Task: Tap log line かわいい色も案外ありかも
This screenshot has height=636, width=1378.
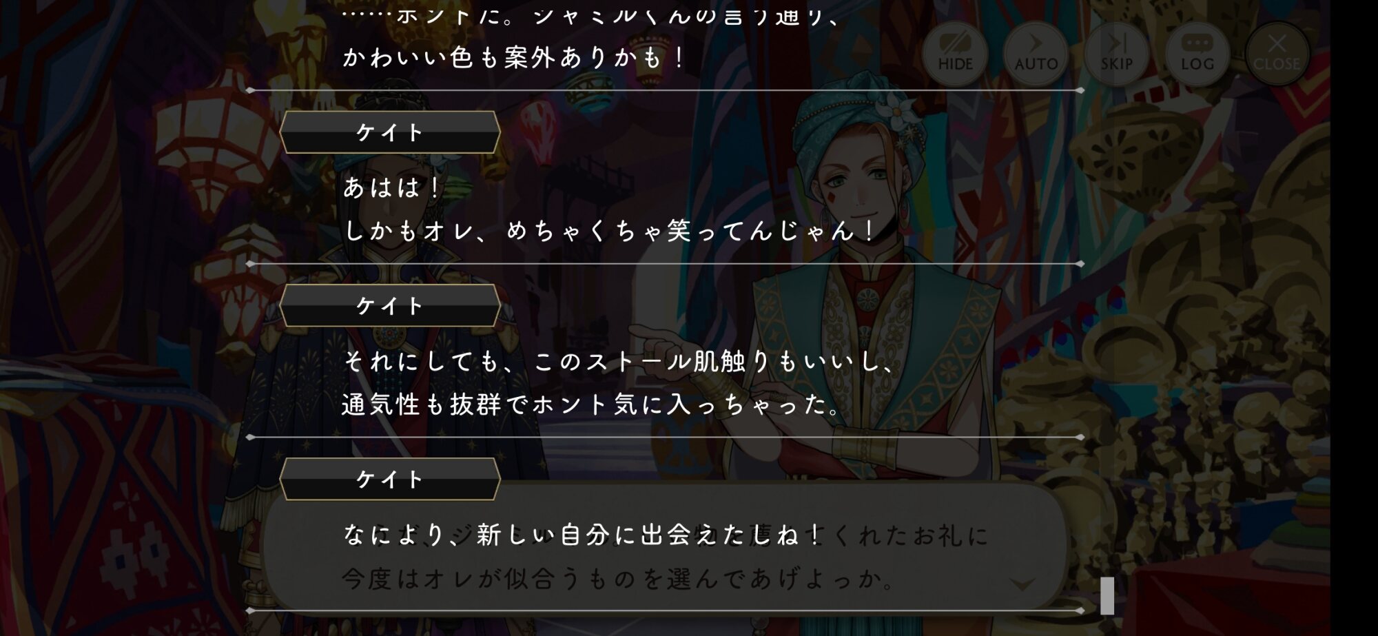Action: [x=514, y=58]
